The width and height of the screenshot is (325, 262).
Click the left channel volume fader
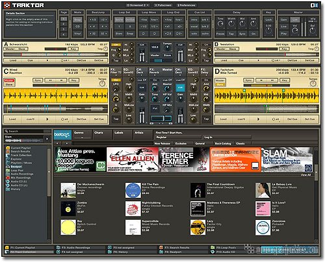(142, 116)
